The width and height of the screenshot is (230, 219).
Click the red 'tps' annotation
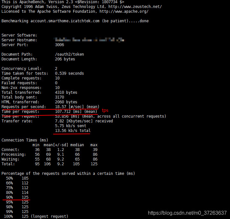click(x=105, y=110)
